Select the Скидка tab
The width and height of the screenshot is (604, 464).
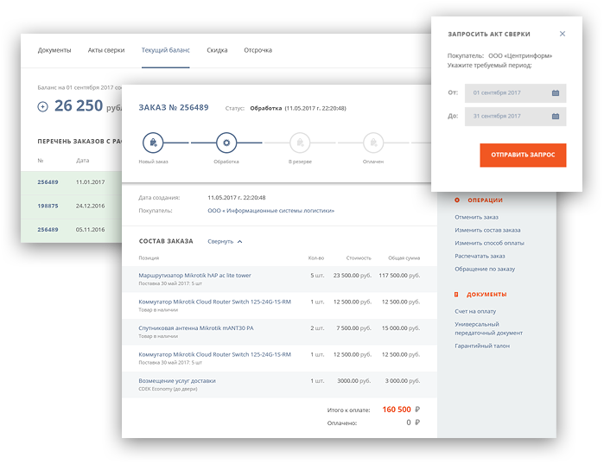click(217, 50)
